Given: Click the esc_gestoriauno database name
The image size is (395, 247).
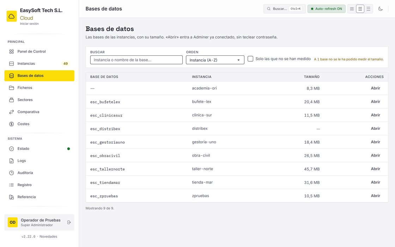Looking at the screenshot, I should [x=108, y=143].
